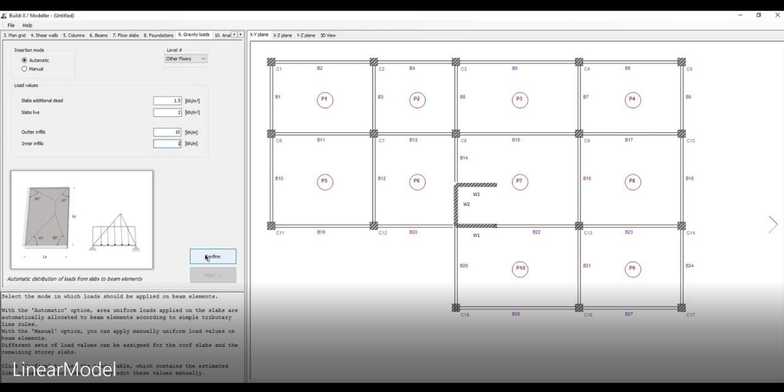This screenshot has height=392, width=784.
Task: Switch to the 4. Shear walls tab
Action: click(44, 35)
